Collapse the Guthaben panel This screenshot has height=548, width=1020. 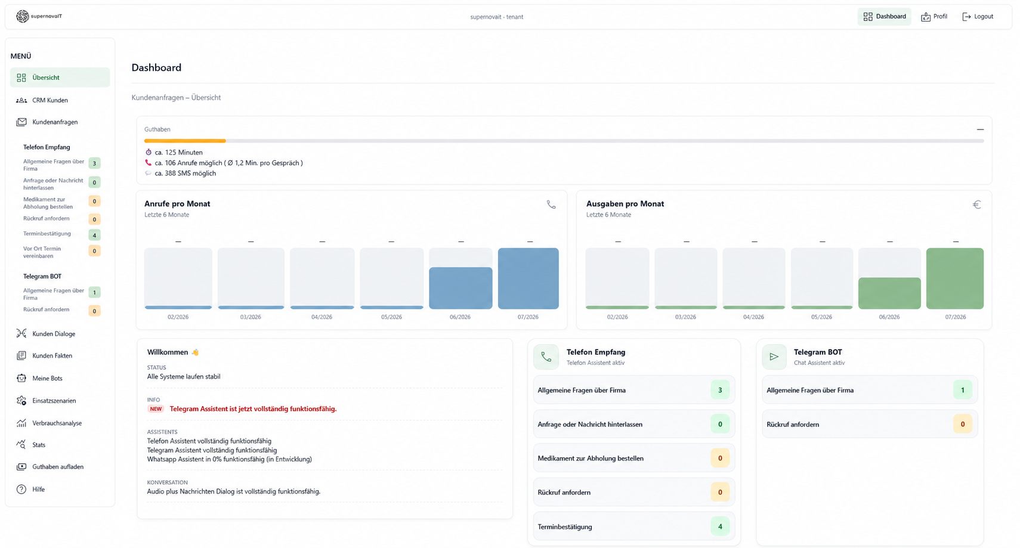[980, 129]
